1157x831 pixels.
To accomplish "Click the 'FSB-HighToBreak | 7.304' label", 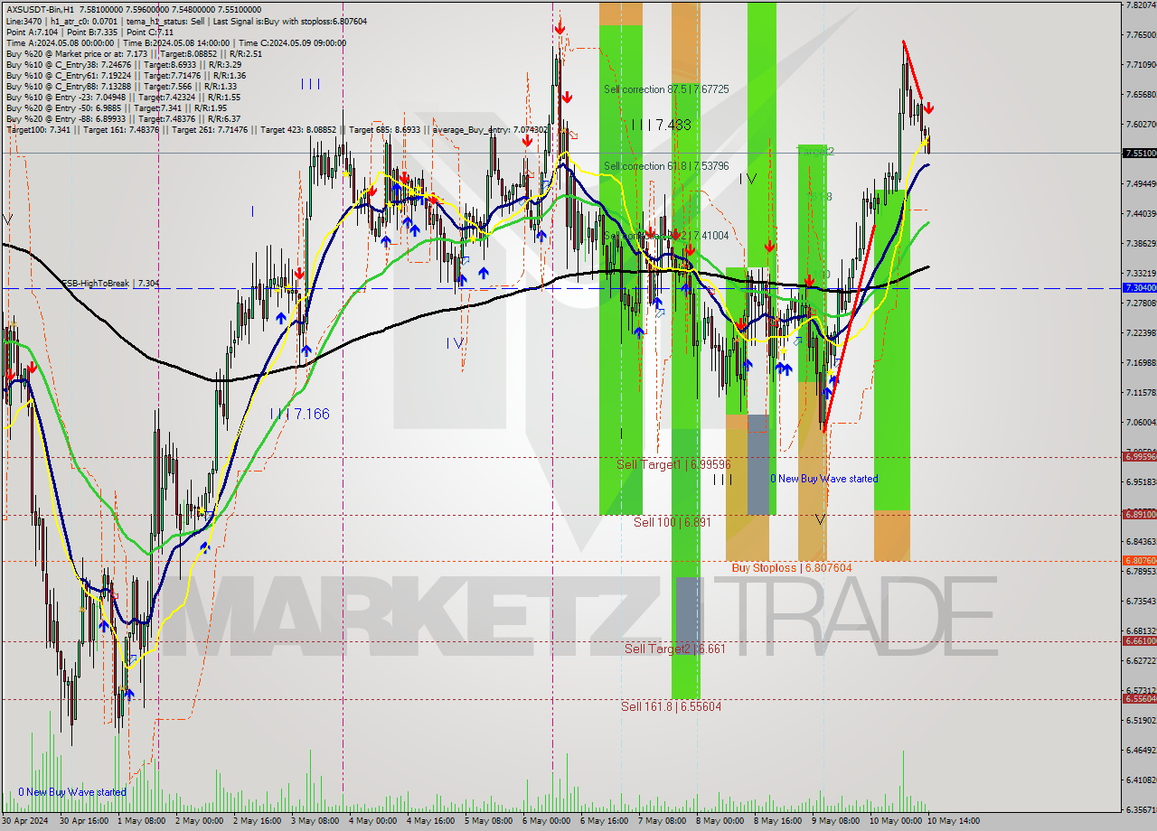I will [110, 284].
